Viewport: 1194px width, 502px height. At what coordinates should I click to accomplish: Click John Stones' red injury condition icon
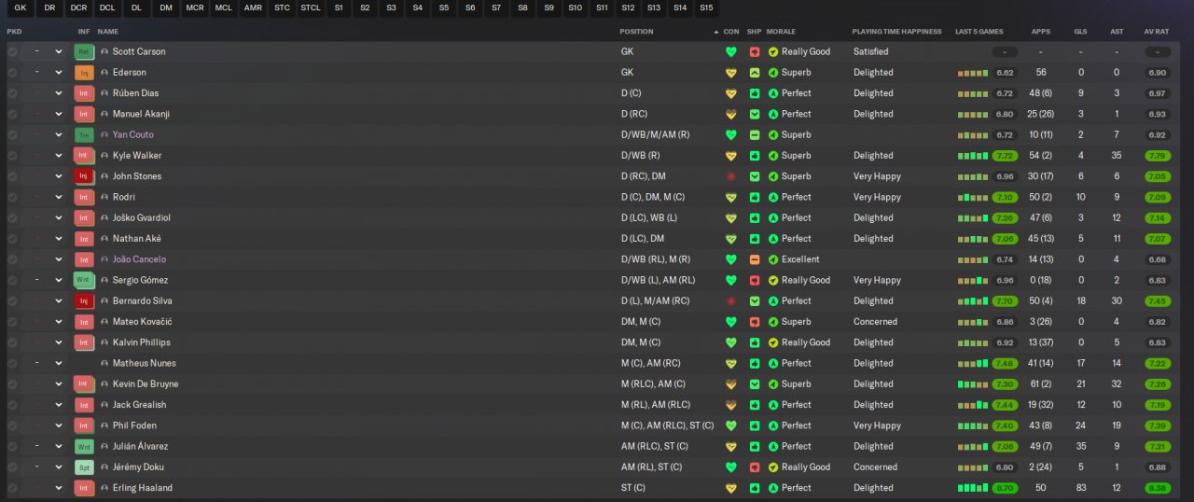[x=731, y=176]
